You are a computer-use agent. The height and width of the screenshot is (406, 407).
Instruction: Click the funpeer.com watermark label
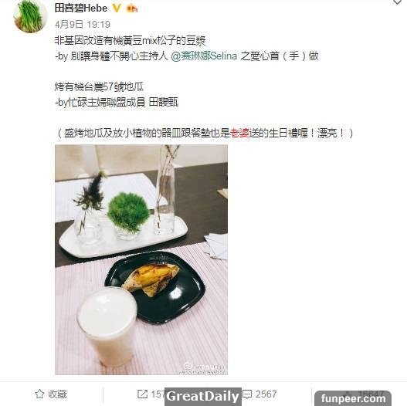[x=353, y=398]
